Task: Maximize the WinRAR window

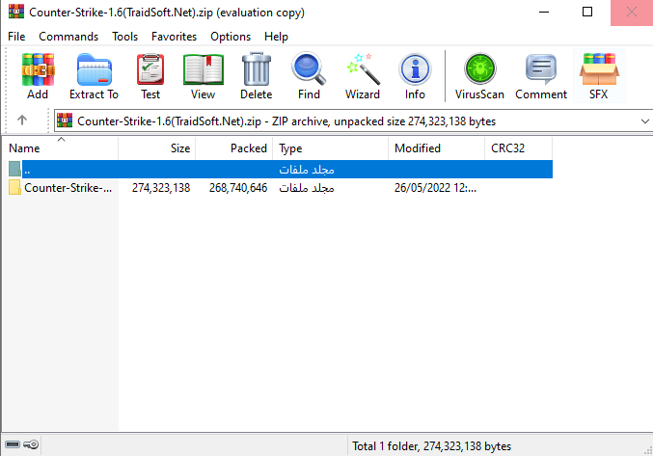Action: click(x=587, y=13)
